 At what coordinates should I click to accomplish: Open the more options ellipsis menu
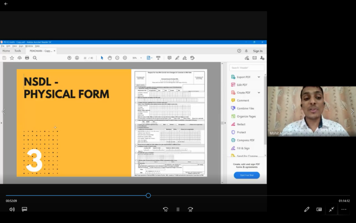click(x=344, y=210)
